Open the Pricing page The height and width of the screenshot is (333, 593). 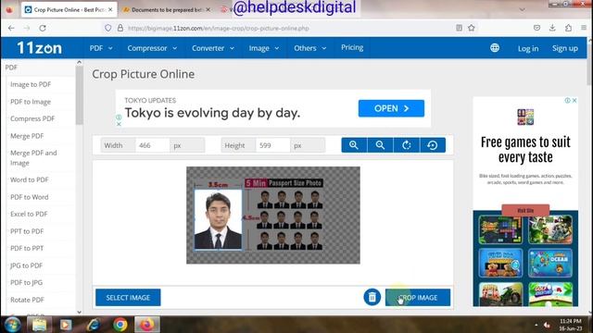(352, 47)
